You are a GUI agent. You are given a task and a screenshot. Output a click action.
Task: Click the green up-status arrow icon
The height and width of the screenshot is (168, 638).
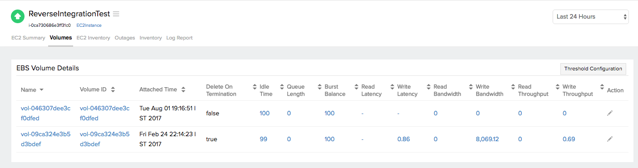(18, 17)
